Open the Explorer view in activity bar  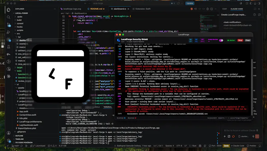click(x=9, y=10)
